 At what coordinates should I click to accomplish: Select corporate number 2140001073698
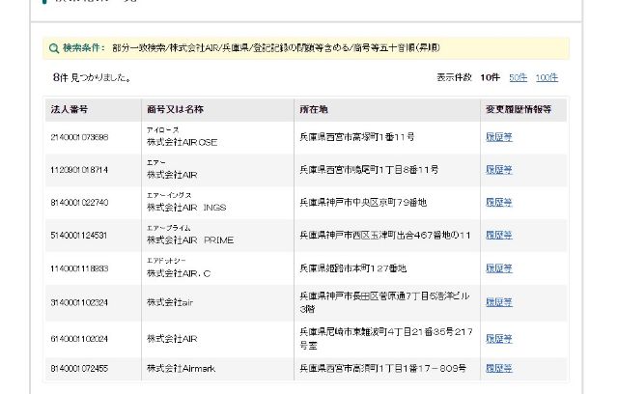point(79,137)
